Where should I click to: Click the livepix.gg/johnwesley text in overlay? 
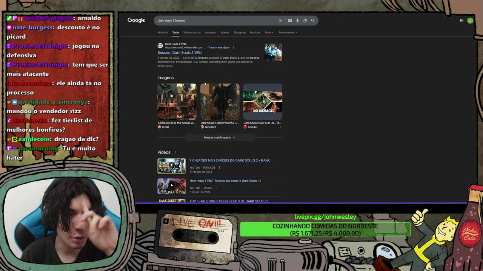coord(325,217)
